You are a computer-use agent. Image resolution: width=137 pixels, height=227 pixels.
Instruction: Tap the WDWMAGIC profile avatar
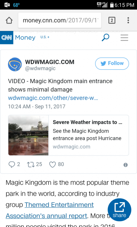click(15, 64)
